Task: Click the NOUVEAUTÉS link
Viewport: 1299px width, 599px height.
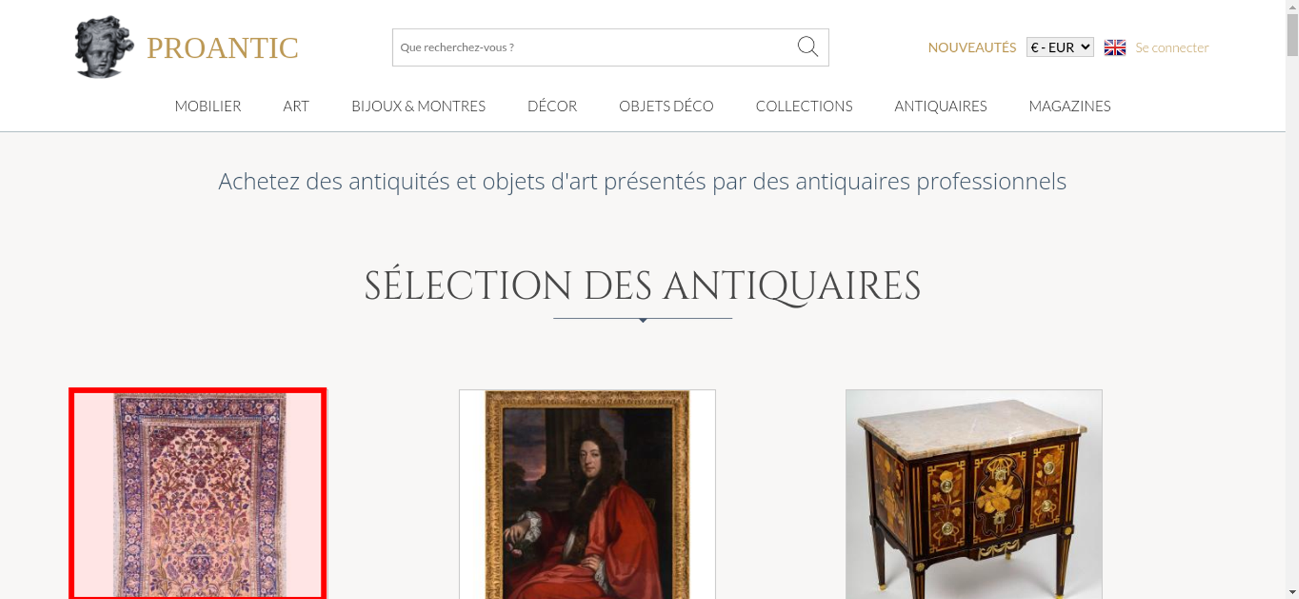Action: click(x=972, y=47)
